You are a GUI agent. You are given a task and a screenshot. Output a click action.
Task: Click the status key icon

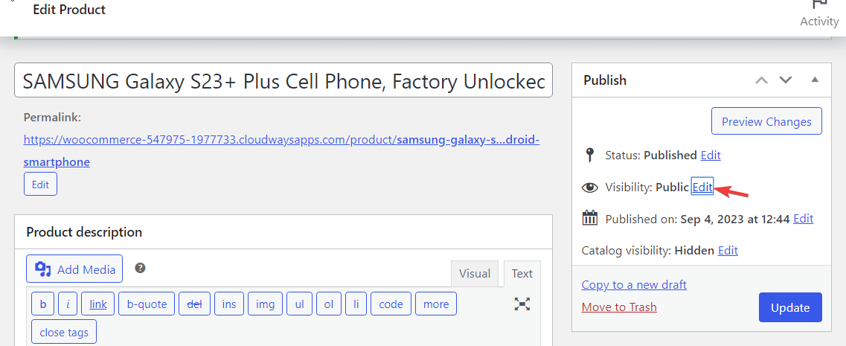590,156
